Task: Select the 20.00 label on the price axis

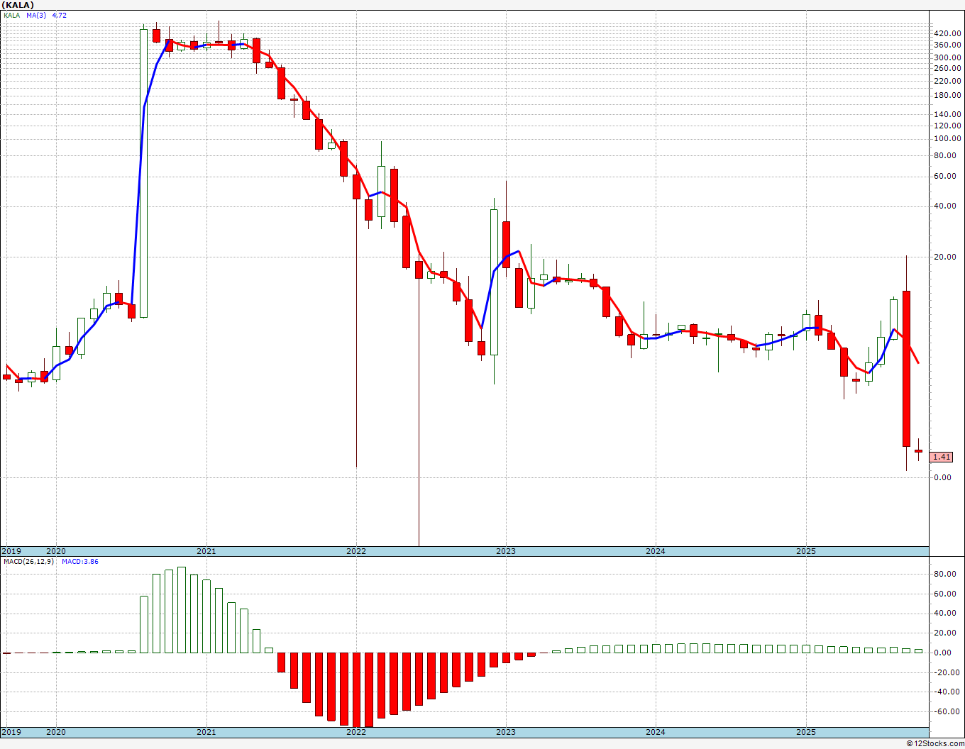Action: [x=946, y=257]
